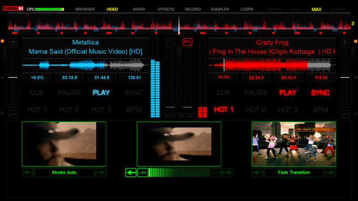Trigger HOT 2 on left deck
This screenshot has height=201, width=358.
tap(69, 109)
